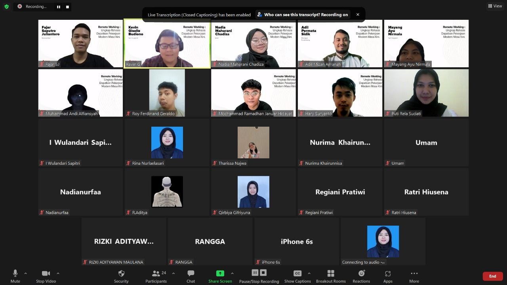The image size is (507, 285).
Task: Toggle Show Captions
Action: tap(297, 276)
